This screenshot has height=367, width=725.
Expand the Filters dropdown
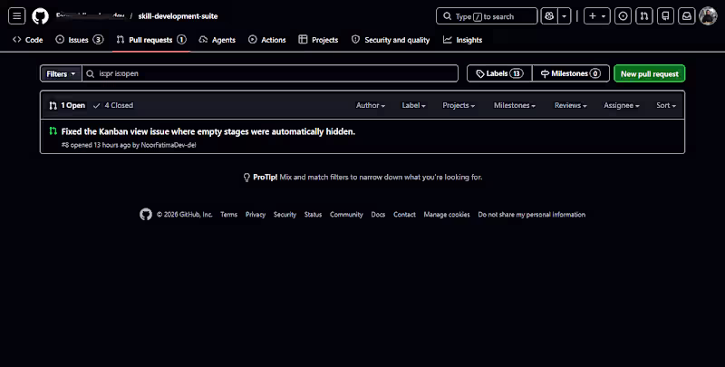61,73
